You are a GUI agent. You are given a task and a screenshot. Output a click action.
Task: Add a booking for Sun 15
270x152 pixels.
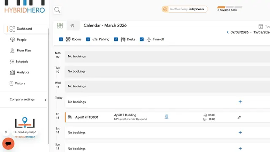pos(240,149)
